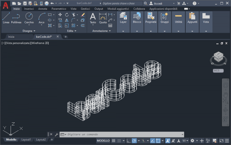Screen dimensions: 231x145
Task: Click the Stretch tool icon
Action: point(60,26)
